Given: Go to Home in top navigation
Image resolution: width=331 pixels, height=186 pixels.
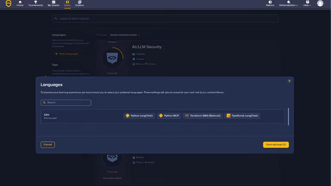Looking at the screenshot, I should point(20,3).
